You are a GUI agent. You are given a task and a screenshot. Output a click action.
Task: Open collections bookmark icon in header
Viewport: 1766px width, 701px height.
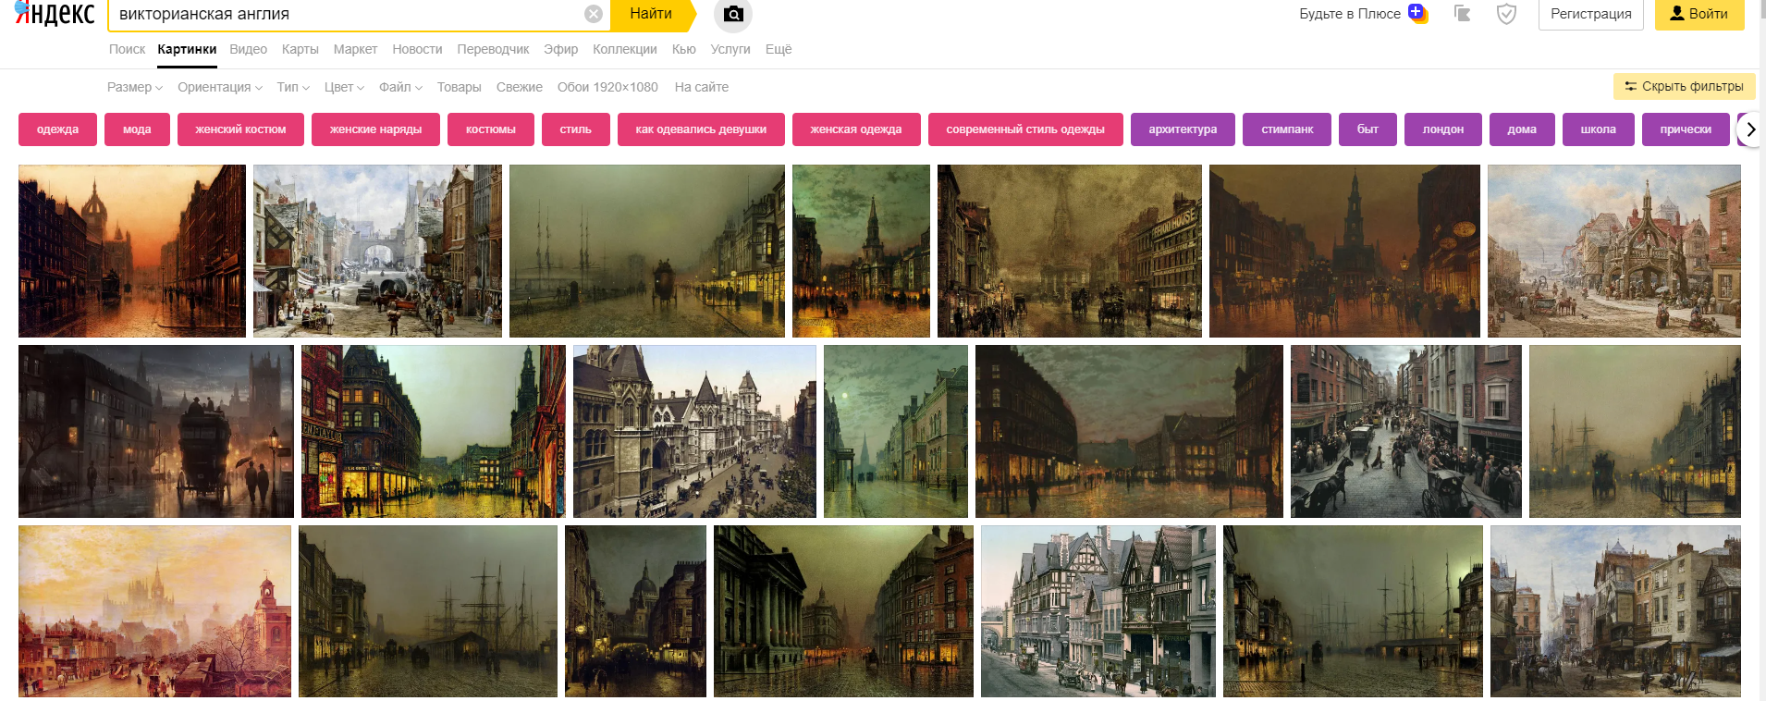pyautogui.click(x=1463, y=14)
